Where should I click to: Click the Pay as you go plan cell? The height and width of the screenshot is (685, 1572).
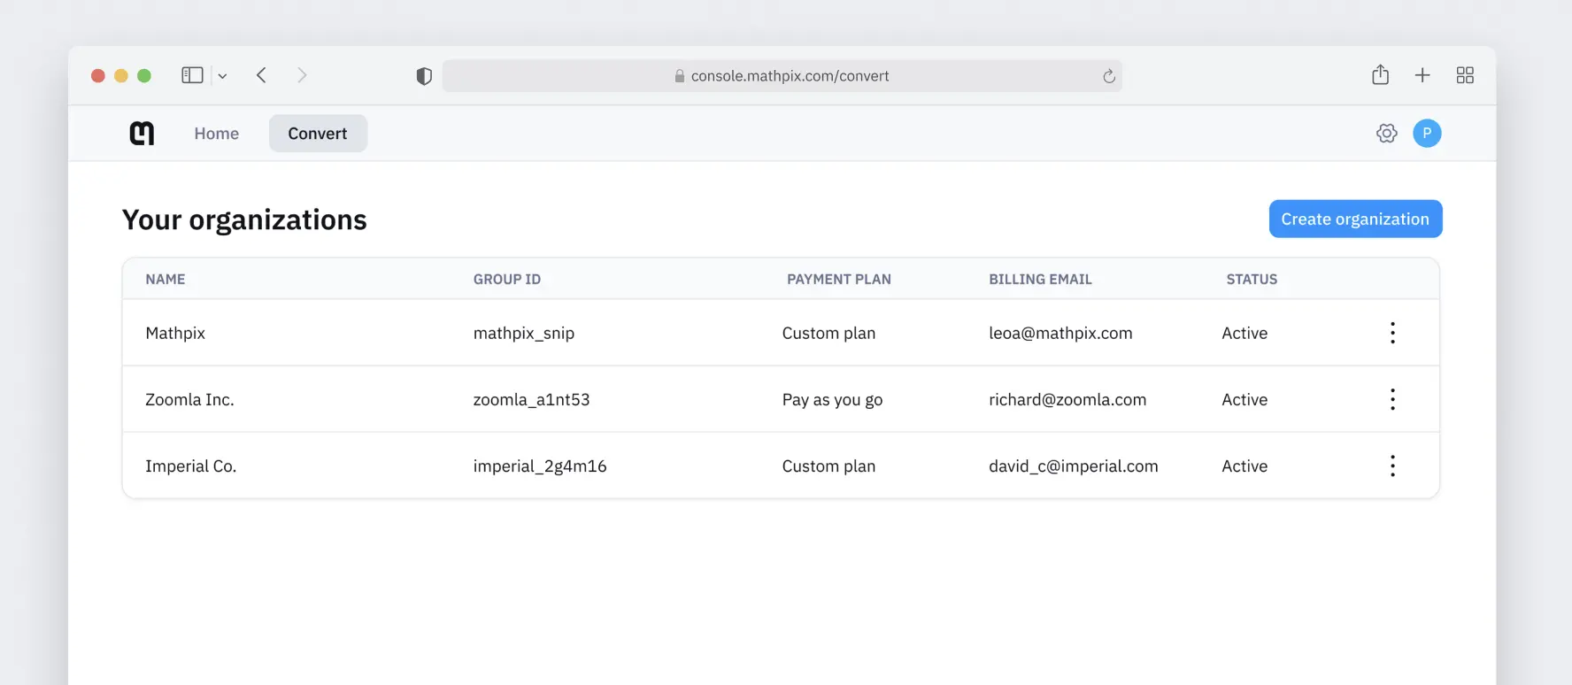click(x=832, y=400)
